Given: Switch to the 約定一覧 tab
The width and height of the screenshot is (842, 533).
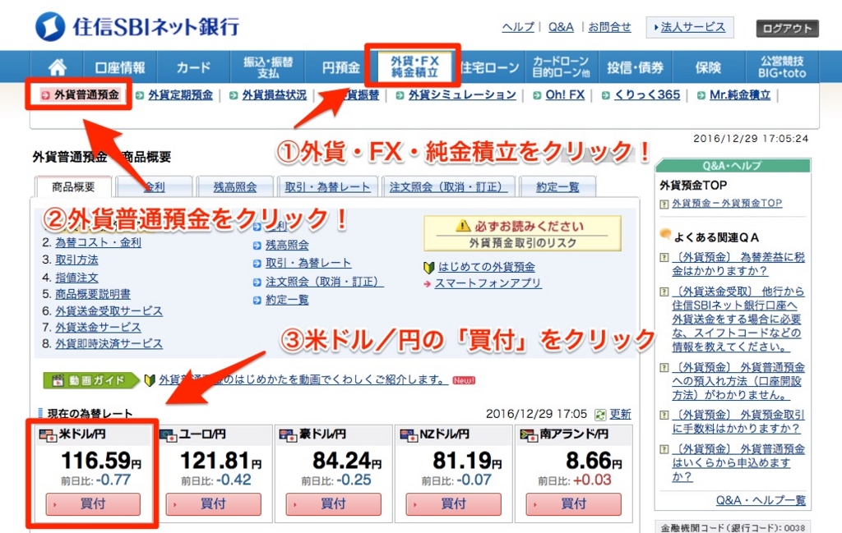Looking at the screenshot, I should pyautogui.click(x=557, y=186).
